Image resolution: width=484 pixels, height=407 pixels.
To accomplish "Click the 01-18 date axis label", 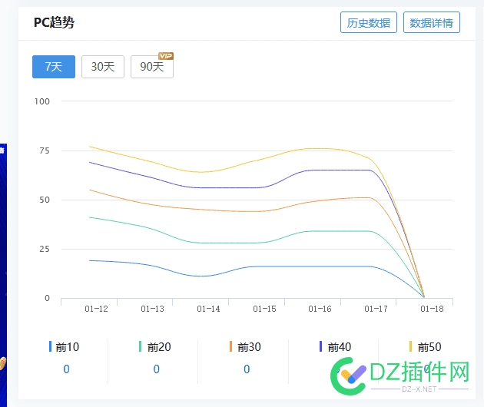I will tap(432, 309).
